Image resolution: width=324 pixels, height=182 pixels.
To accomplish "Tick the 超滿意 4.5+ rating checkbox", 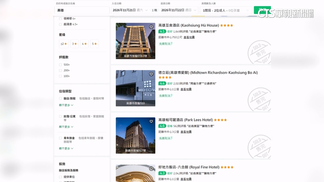I will (60, 24).
